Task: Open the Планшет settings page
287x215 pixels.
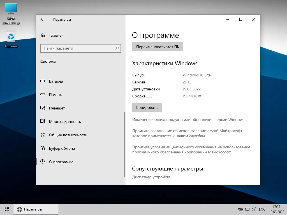Action: (x=80, y=108)
